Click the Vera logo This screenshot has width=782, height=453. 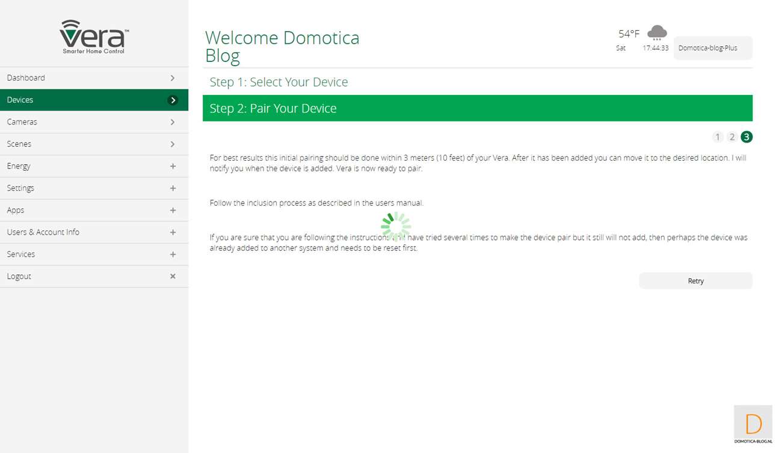click(94, 36)
